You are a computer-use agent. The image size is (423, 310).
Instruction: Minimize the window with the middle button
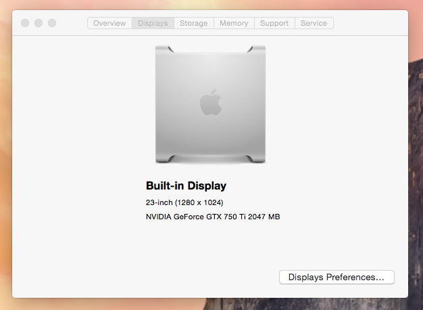[x=39, y=23]
